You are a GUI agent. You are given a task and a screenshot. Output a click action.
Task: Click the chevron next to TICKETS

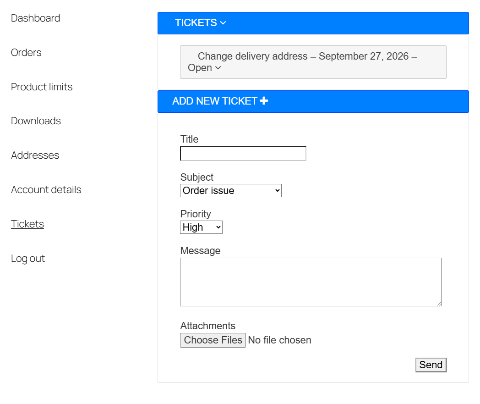pyautogui.click(x=223, y=22)
